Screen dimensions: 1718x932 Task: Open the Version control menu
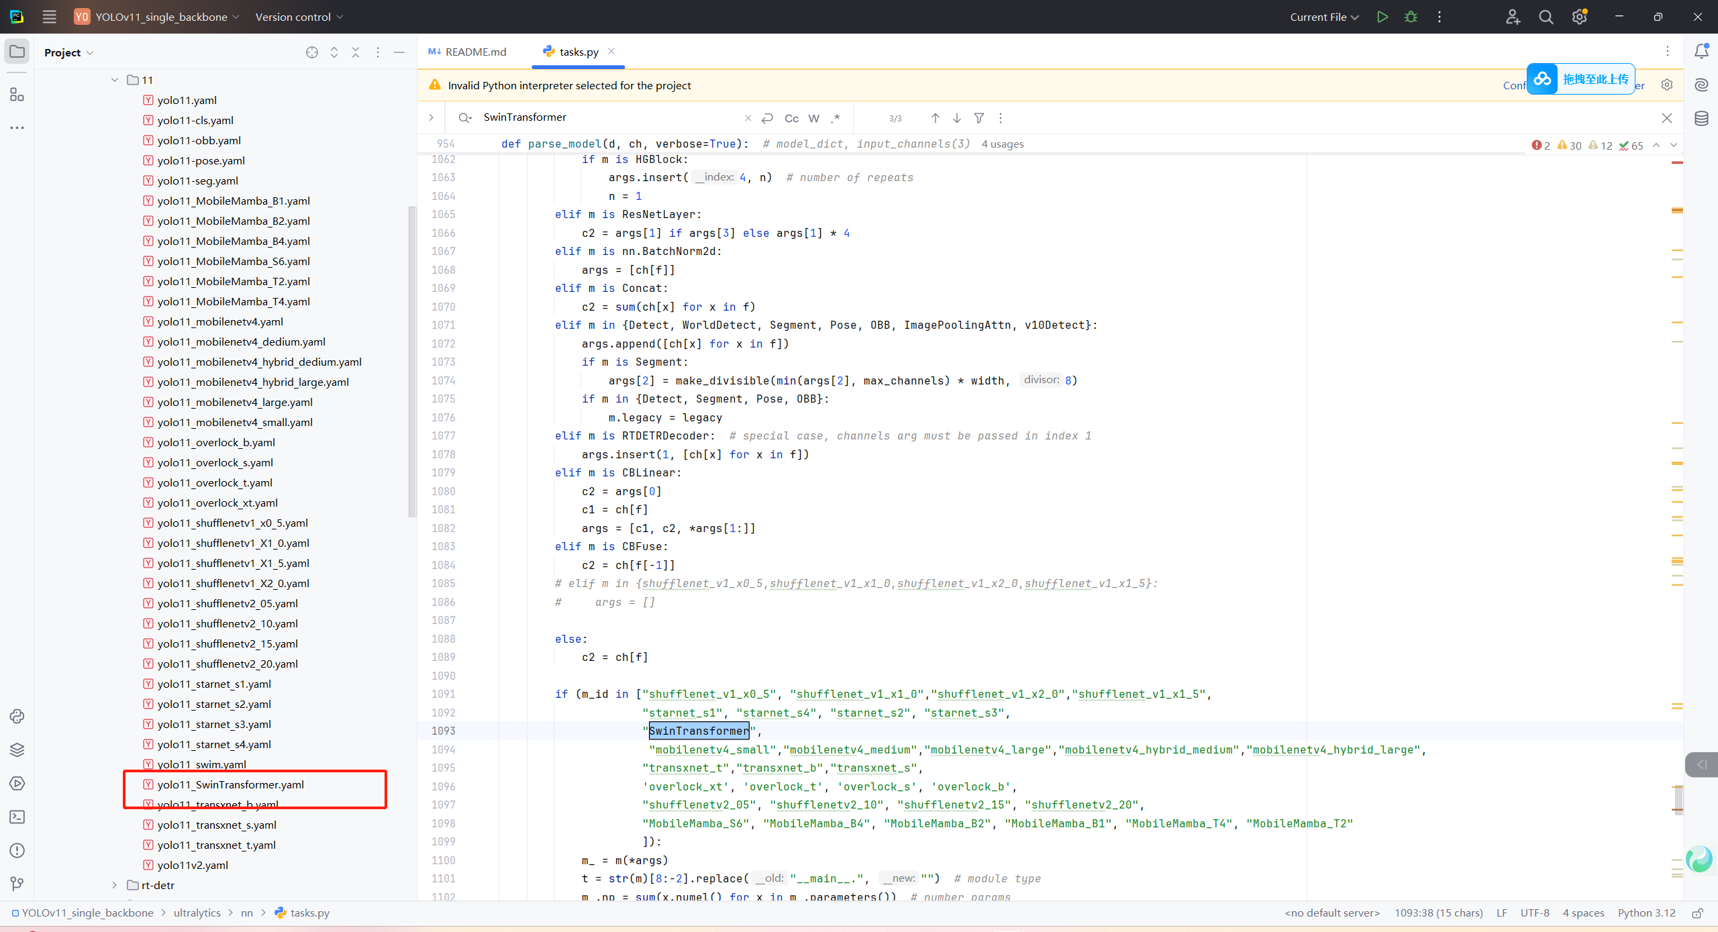tap(299, 17)
